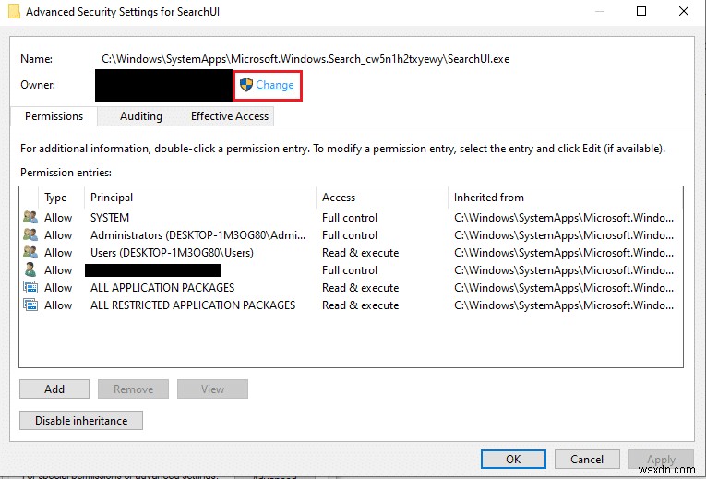
Task: Select the SYSTEM principal entry
Action: [x=110, y=218]
